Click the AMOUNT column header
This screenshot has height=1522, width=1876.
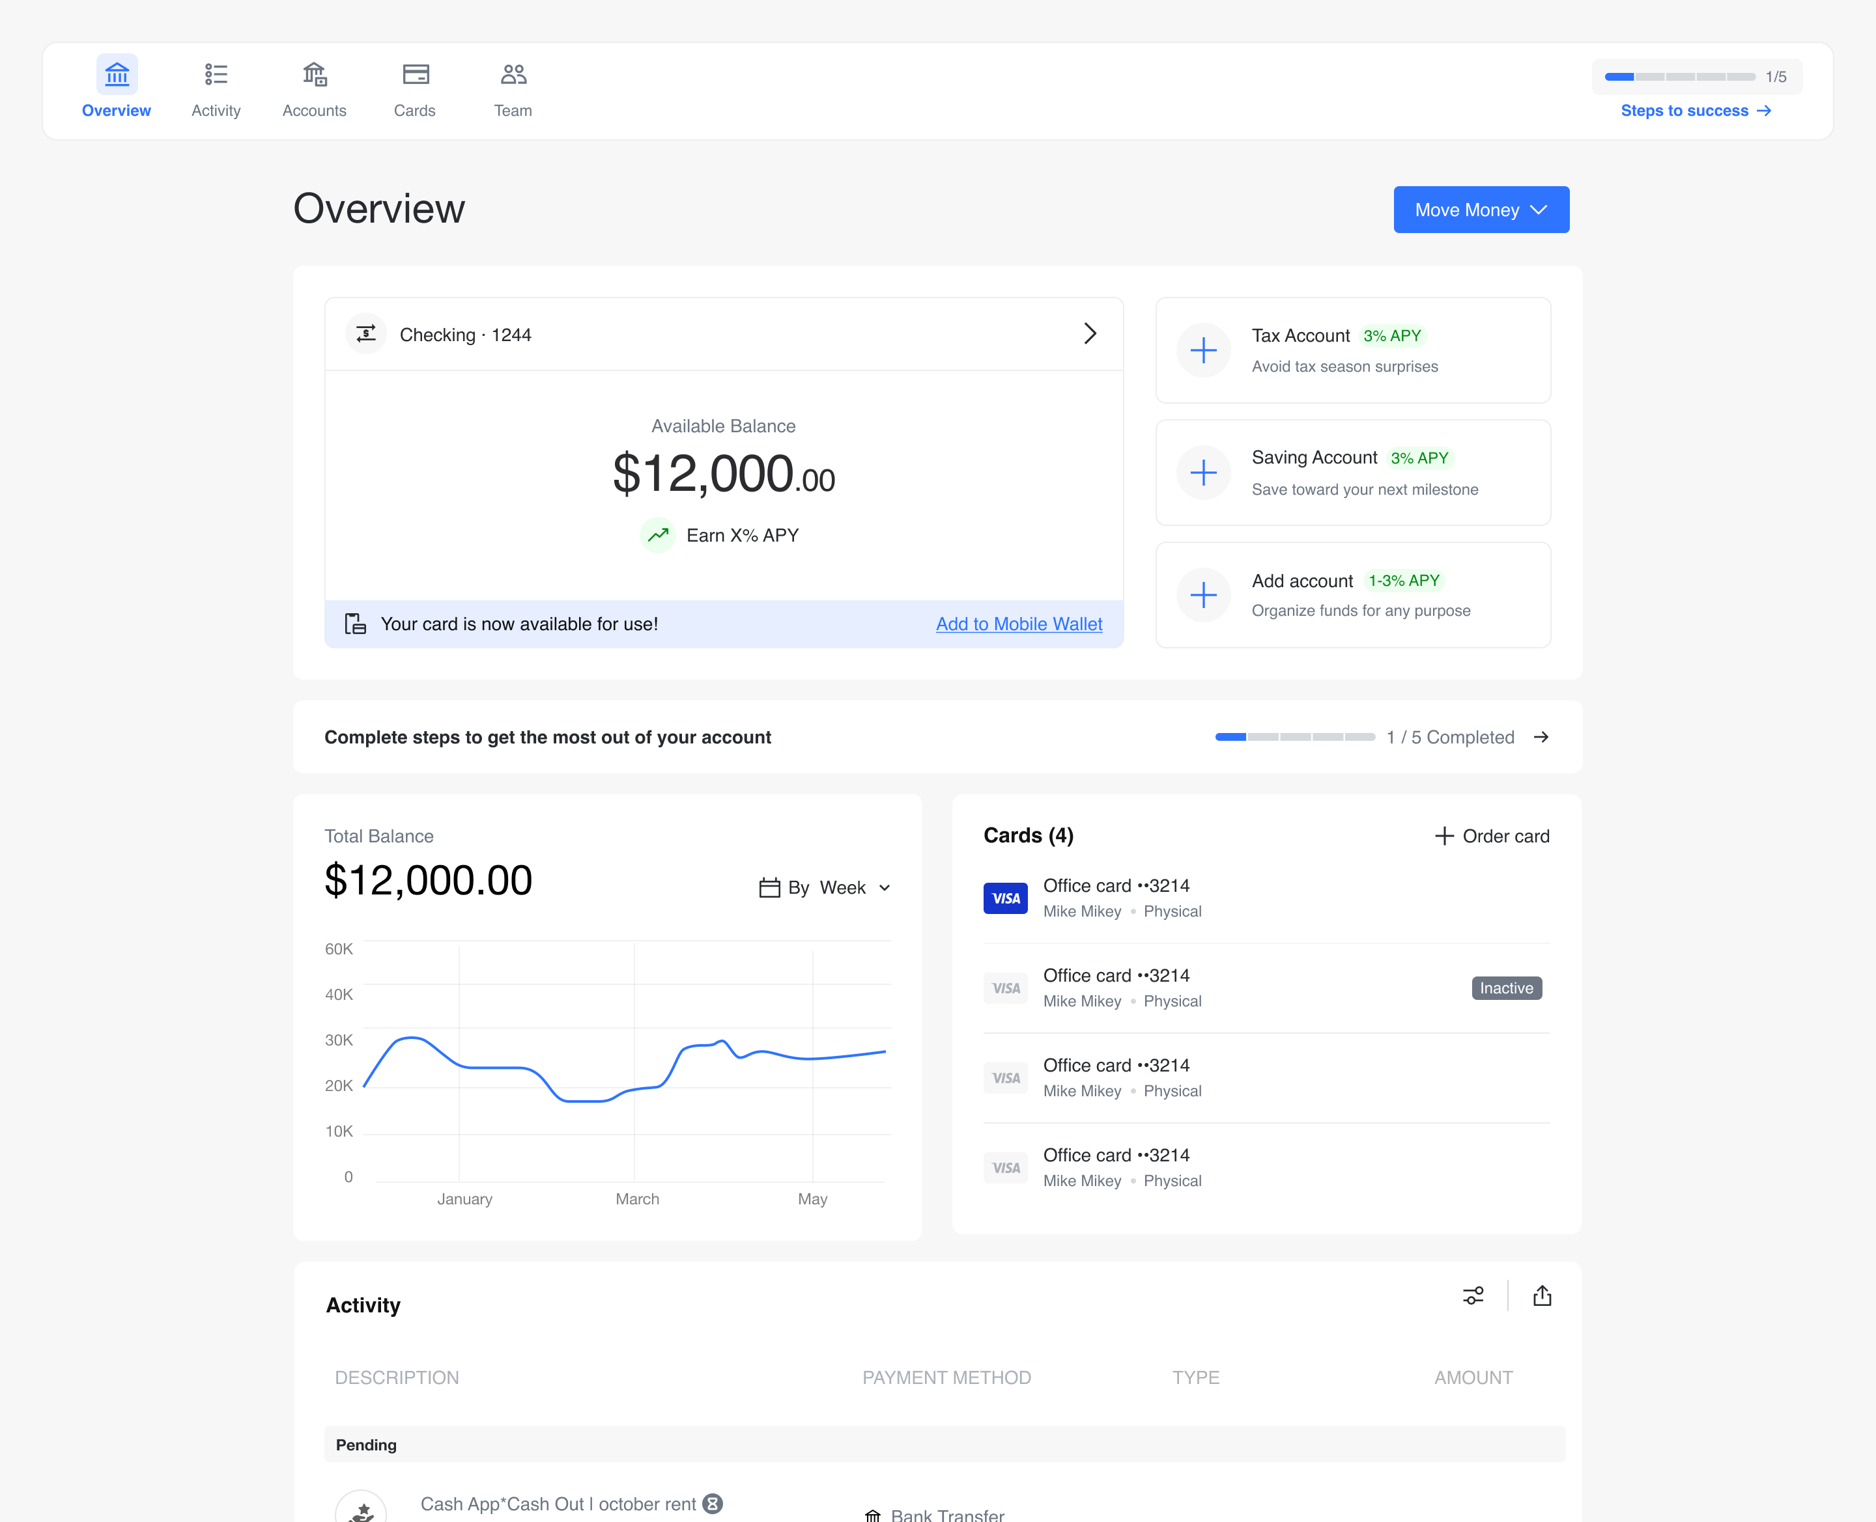1473,1377
